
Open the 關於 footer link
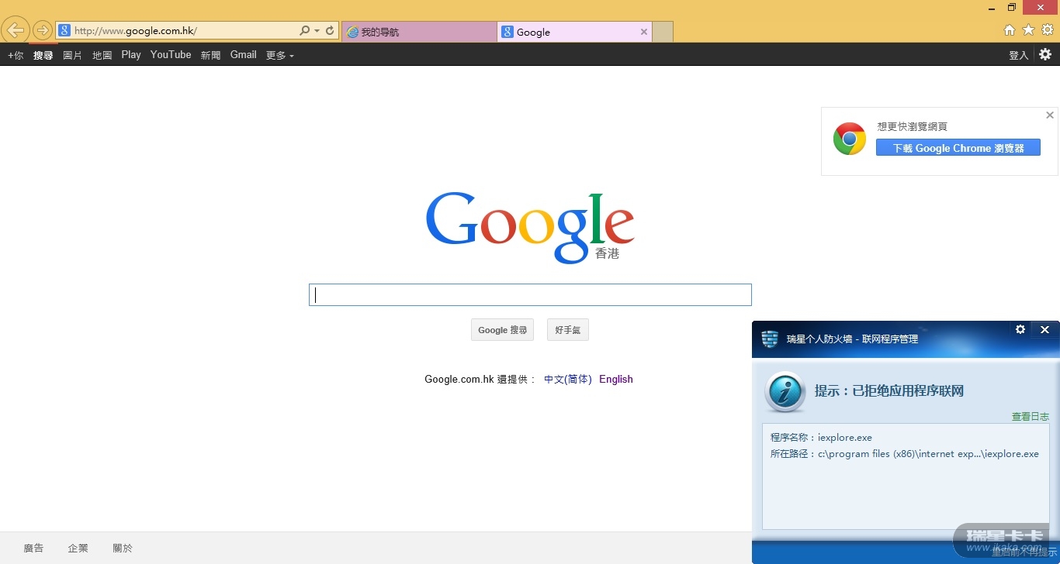(x=123, y=548)
